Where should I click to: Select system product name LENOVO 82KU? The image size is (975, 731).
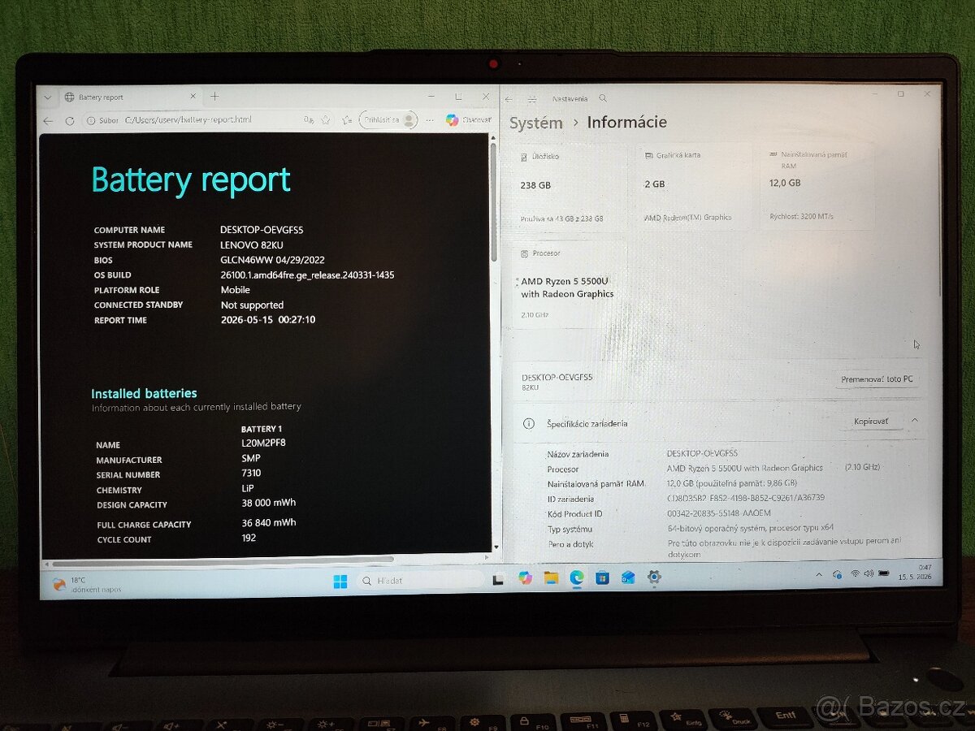252,244
